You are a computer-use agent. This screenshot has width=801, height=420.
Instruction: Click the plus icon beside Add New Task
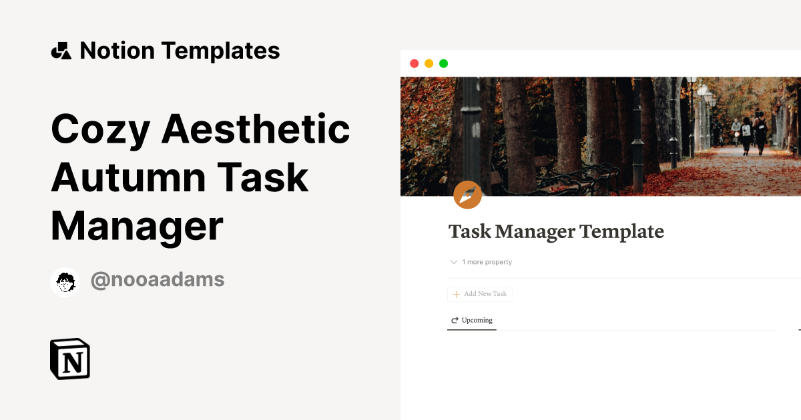pos(456,294)
